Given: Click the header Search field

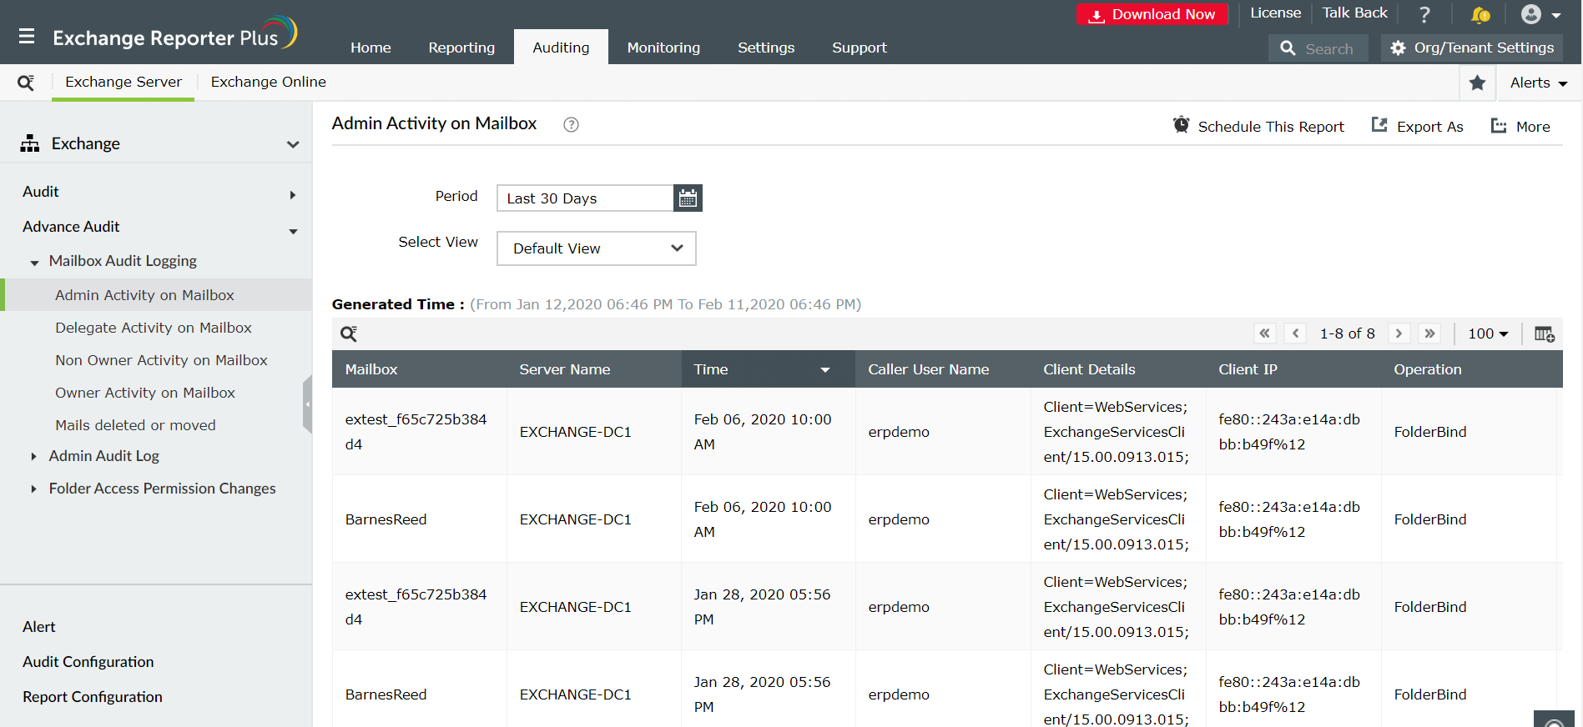Looking at the screenshot, I should pyautogui.click(x=1318, y=48).
